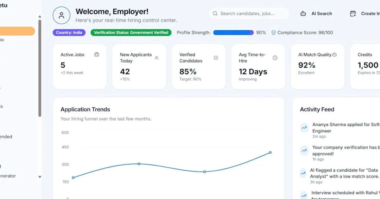Image resolution: width=380 pixels, height=199 pixels.
Task: Click the Country: India badge
Action: [69, 33]
